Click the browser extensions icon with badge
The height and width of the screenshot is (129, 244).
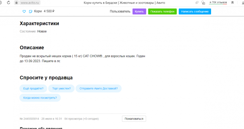pyautogui.click(x=204, y=3)
